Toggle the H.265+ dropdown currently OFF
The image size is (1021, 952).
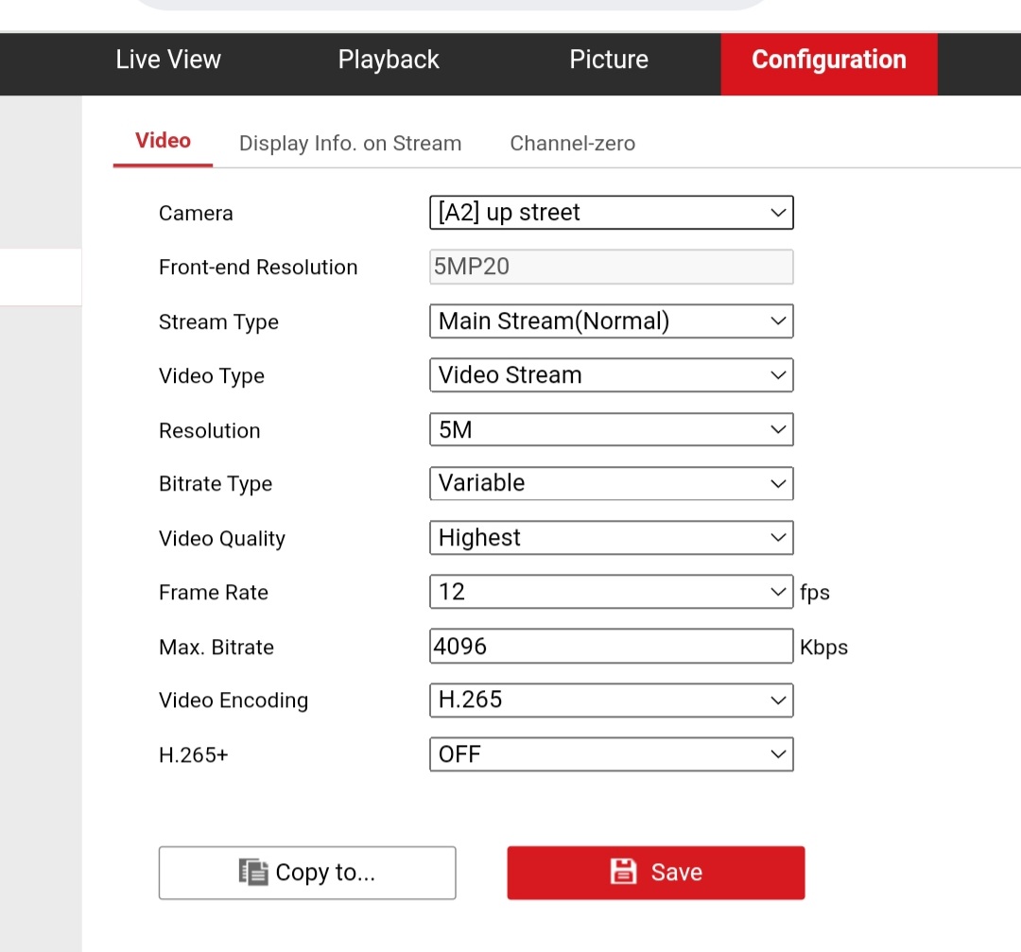(611, 754)
